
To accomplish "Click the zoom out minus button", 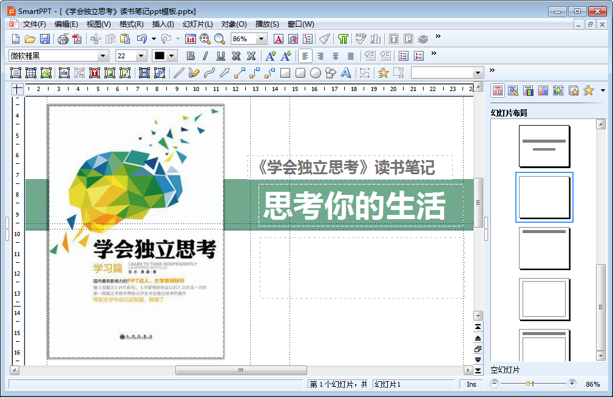I will [x=494, y=384].
